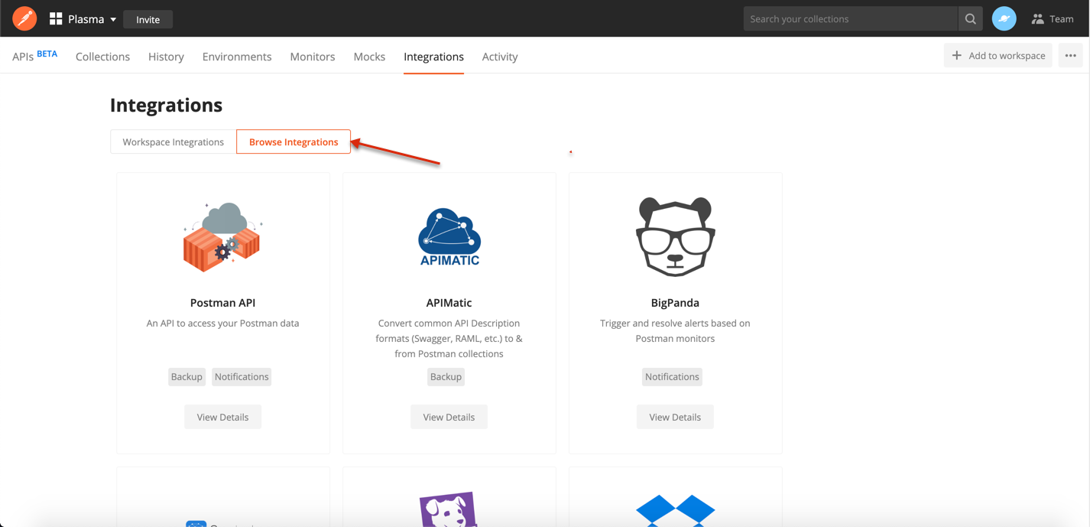Switch to the Collections tab
The image size is (1090, 527).
102,57
